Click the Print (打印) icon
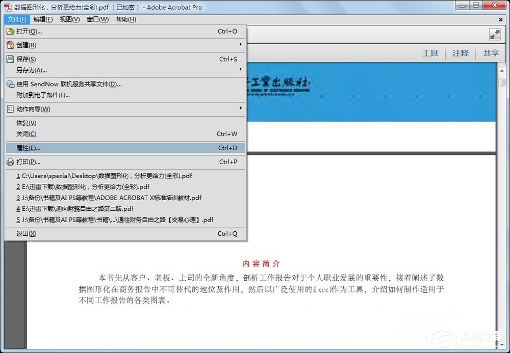This screenshot has height=353, width=510. (x=10, y=161)
